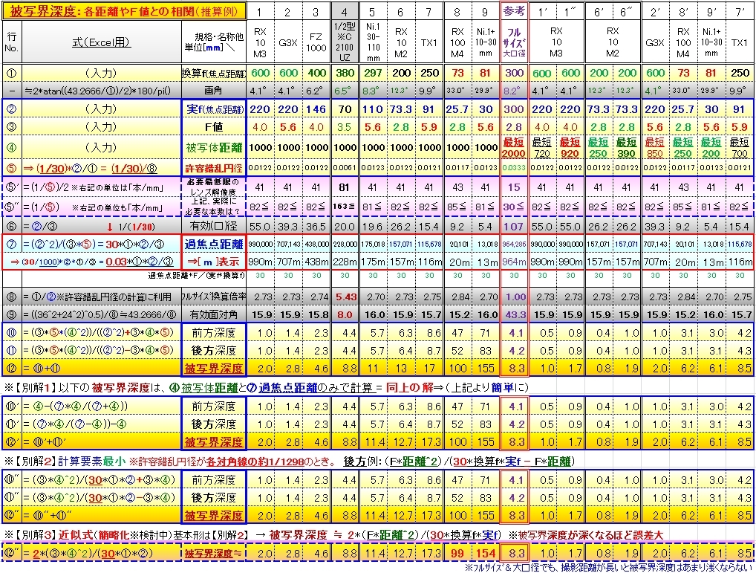Click the 'フルサイズ換算倍率' row label

214,297
